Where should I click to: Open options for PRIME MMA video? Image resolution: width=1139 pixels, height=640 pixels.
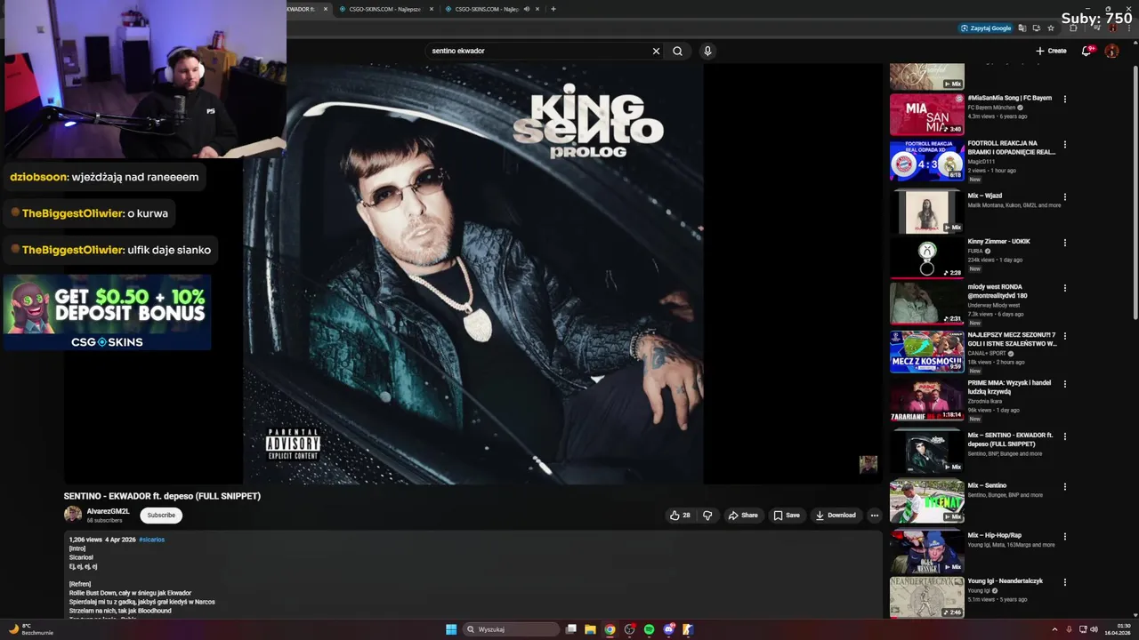click(1064, 384)
